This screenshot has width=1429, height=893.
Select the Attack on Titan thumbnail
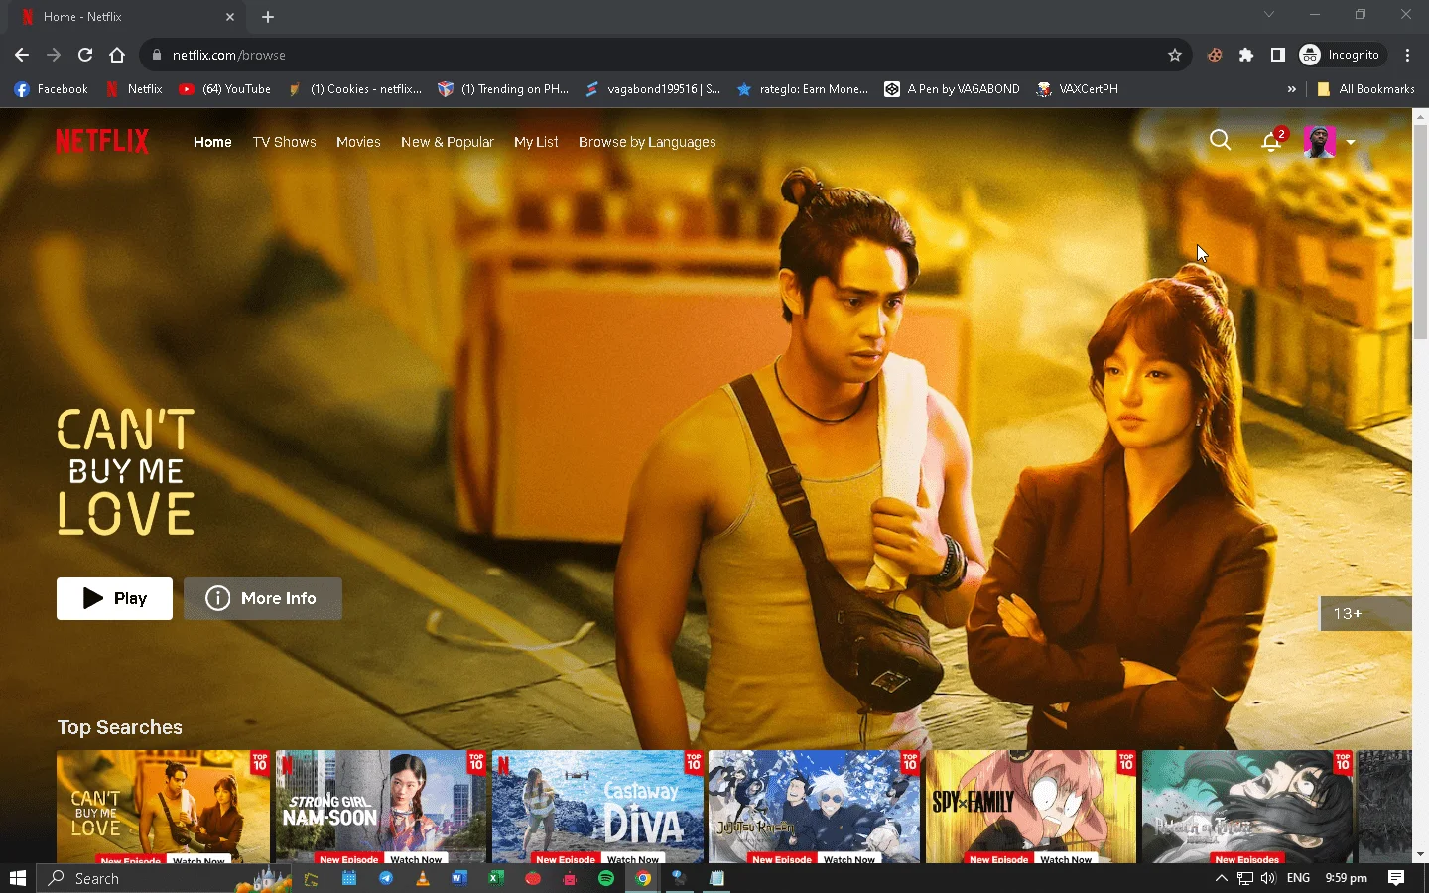[x=1247, y=807]
